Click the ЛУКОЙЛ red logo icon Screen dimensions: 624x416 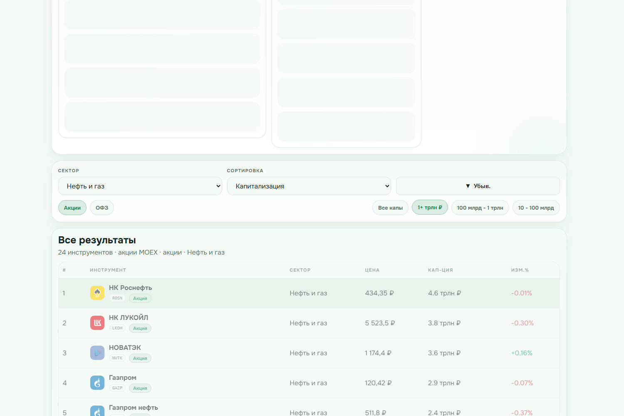point(97,323)
